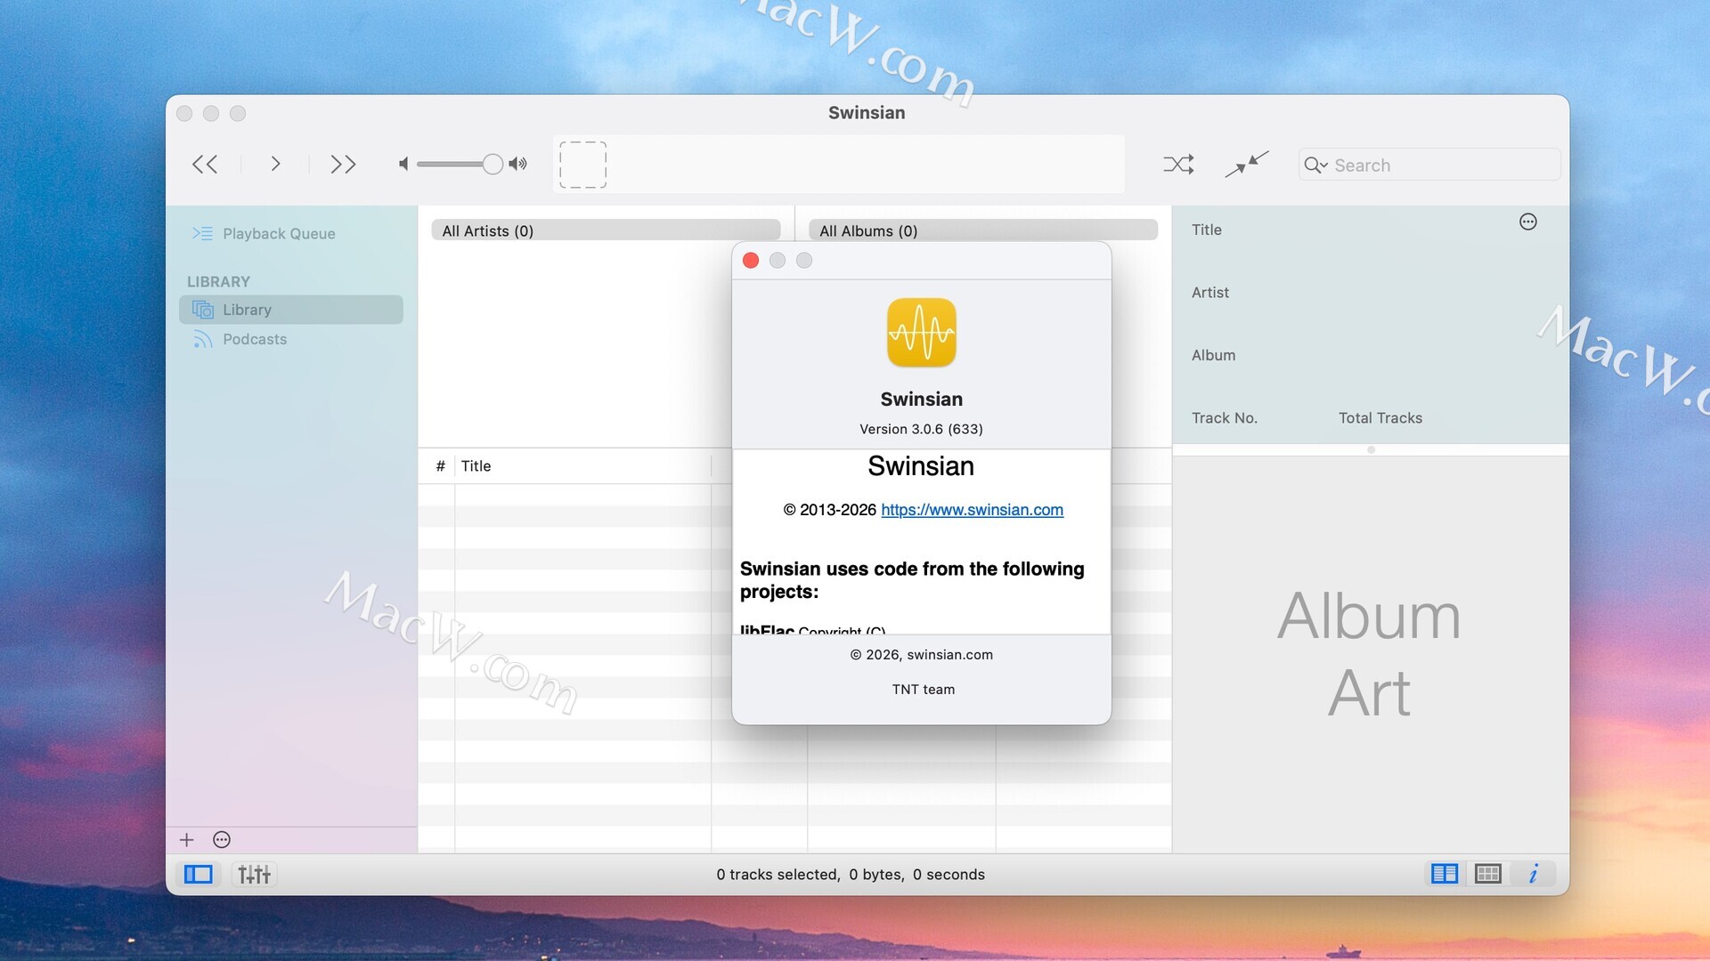Open sidebar ellipsis options menu
Screen dimensions: 1710x961
coord(222,840)
